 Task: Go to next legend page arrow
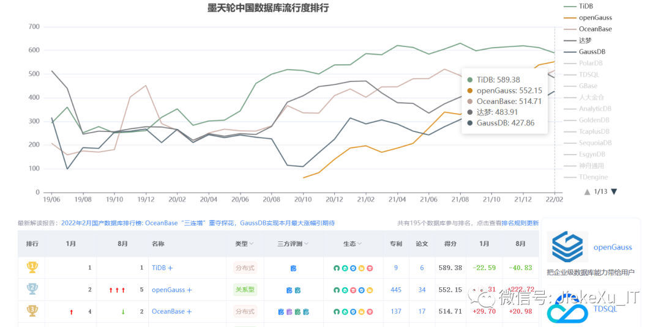coord(614,192)
